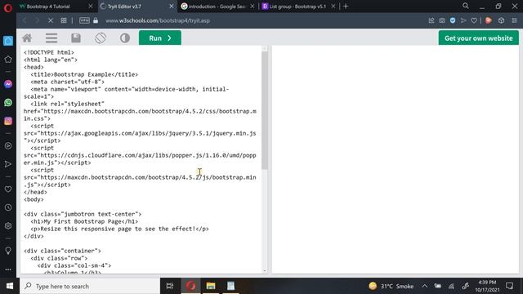Stop loading the page
The width and height of the screenshot is (523, 294).
51,20
